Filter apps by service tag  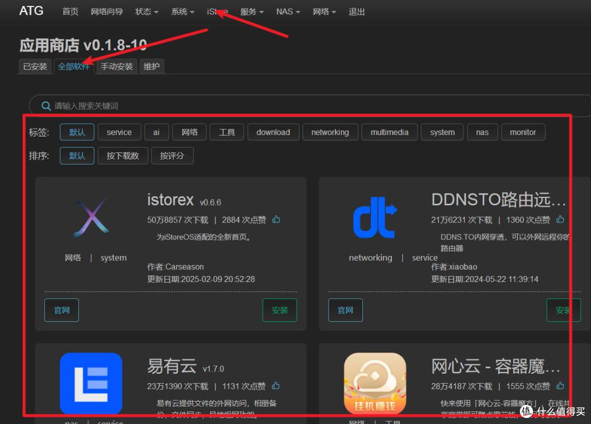click(119, 132)
